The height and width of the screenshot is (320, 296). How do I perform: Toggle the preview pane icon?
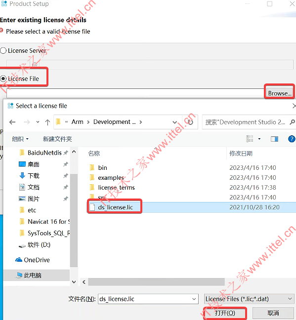(274, 139)
